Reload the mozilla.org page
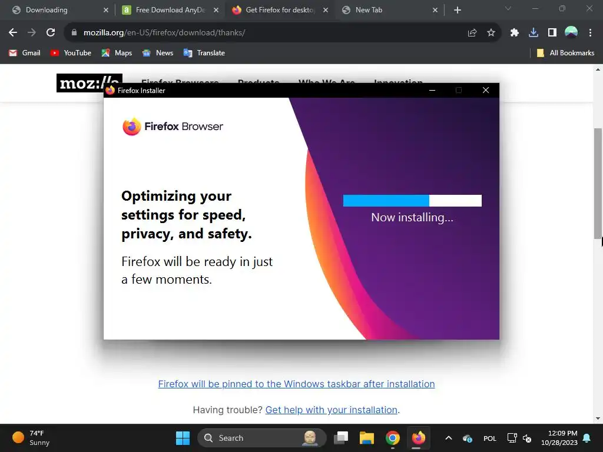The image size is (603, 452). [51, 33]
